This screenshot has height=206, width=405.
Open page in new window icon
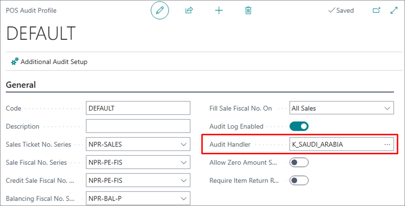pyautogui.click(x=377, y=10)
